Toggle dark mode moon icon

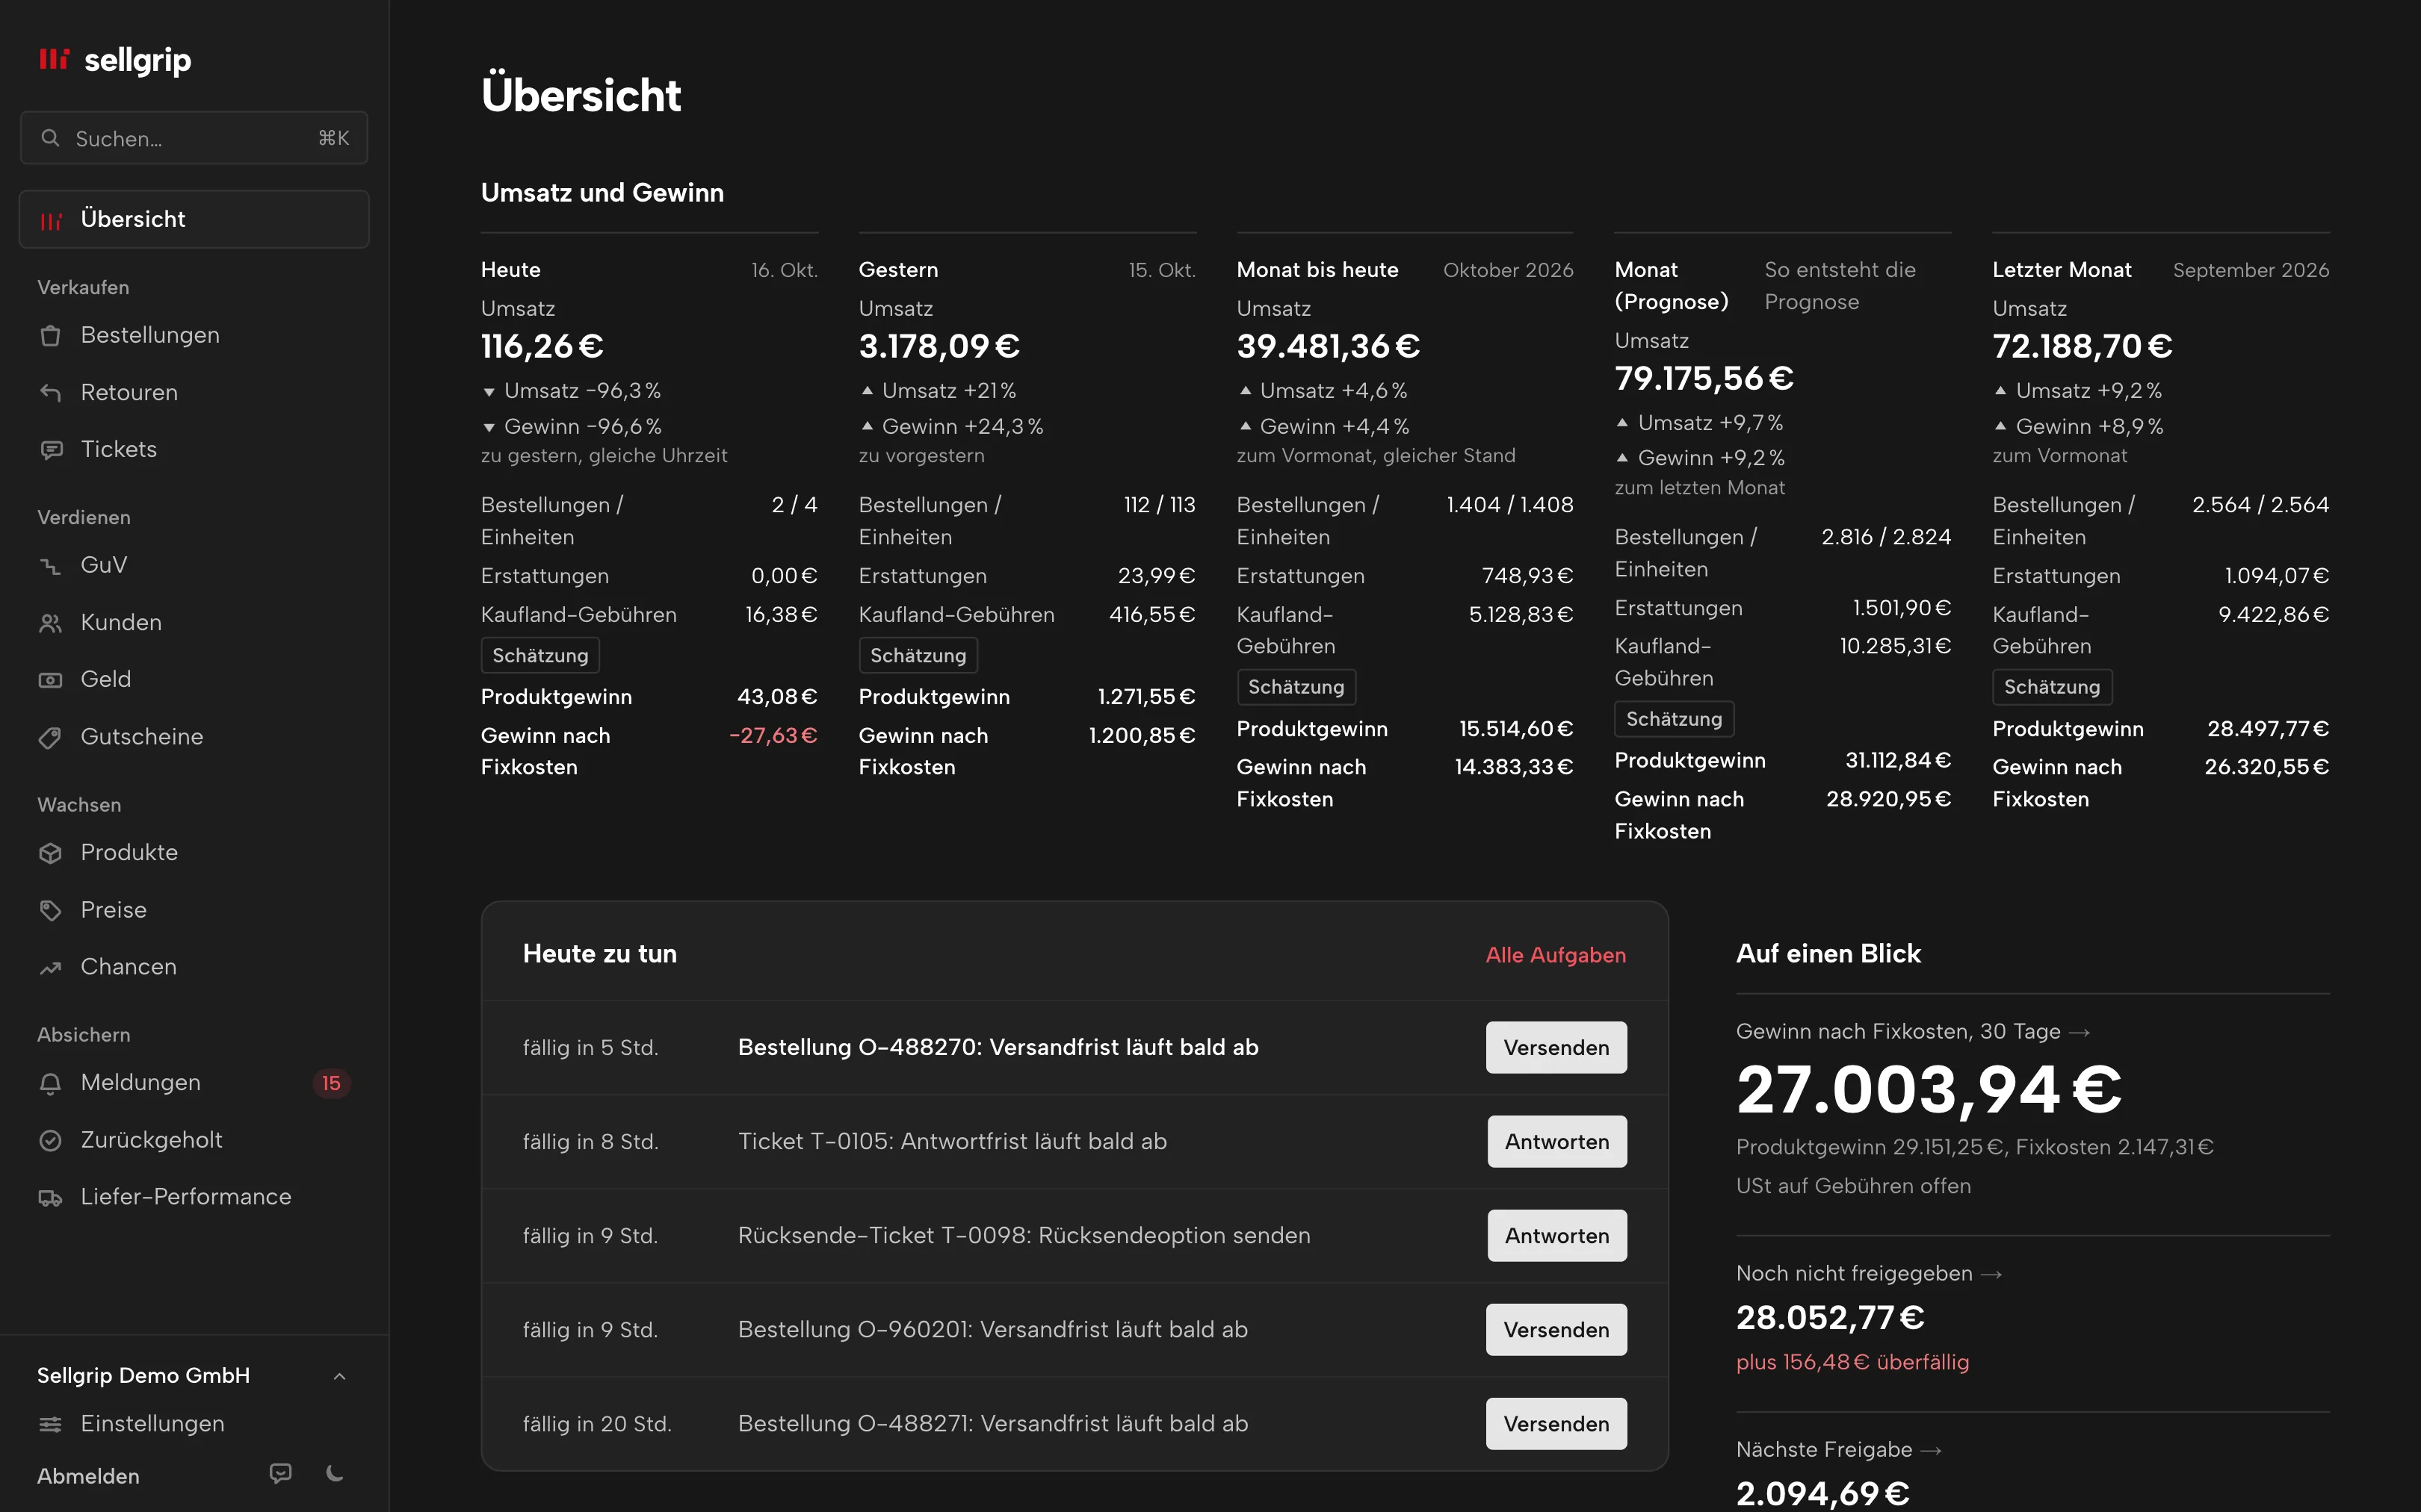point(336,1473)
